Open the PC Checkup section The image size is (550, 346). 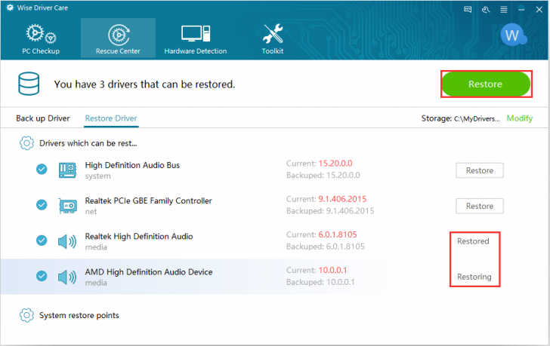(x=41, y=39)
